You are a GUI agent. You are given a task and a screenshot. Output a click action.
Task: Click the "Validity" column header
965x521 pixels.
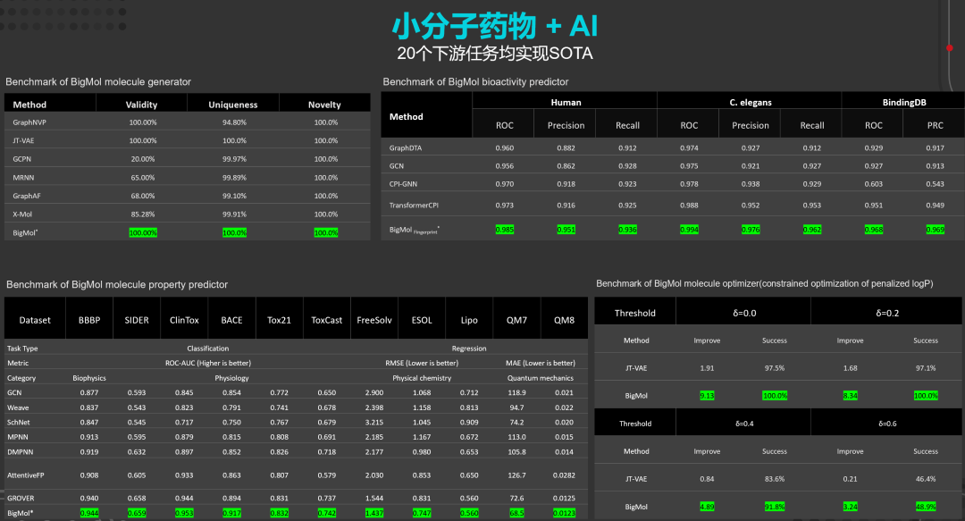click(x=141, y=105)
